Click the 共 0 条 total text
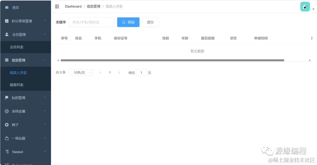The height and width of the screenshot is (165, 317). tap(61, 72)
